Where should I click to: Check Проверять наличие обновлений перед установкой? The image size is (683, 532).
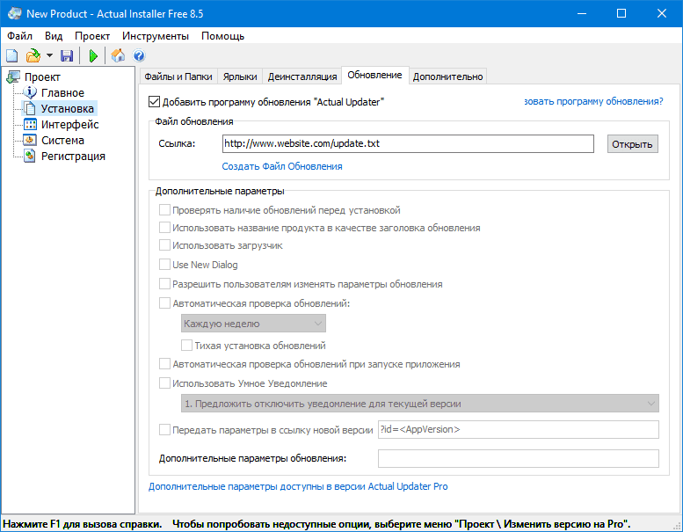coord(164,210)
